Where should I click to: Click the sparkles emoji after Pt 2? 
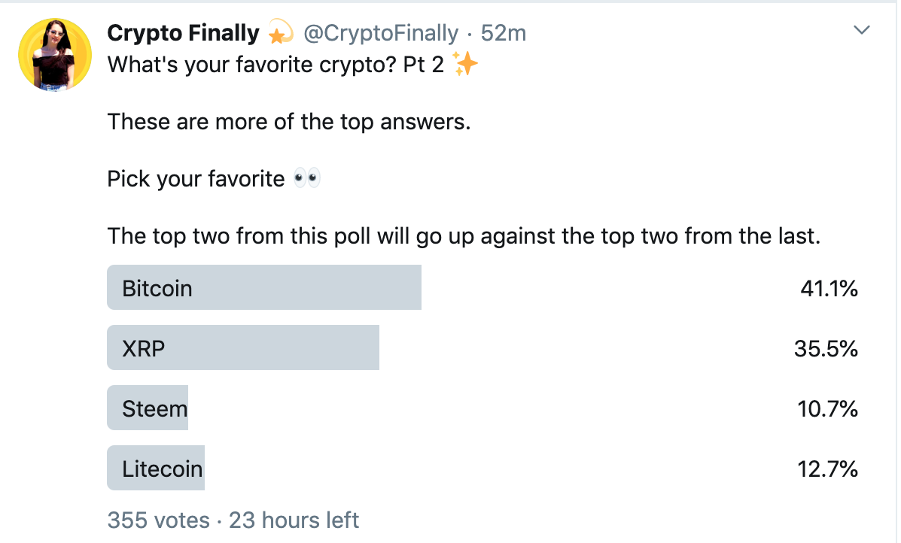tap(466, 65)
